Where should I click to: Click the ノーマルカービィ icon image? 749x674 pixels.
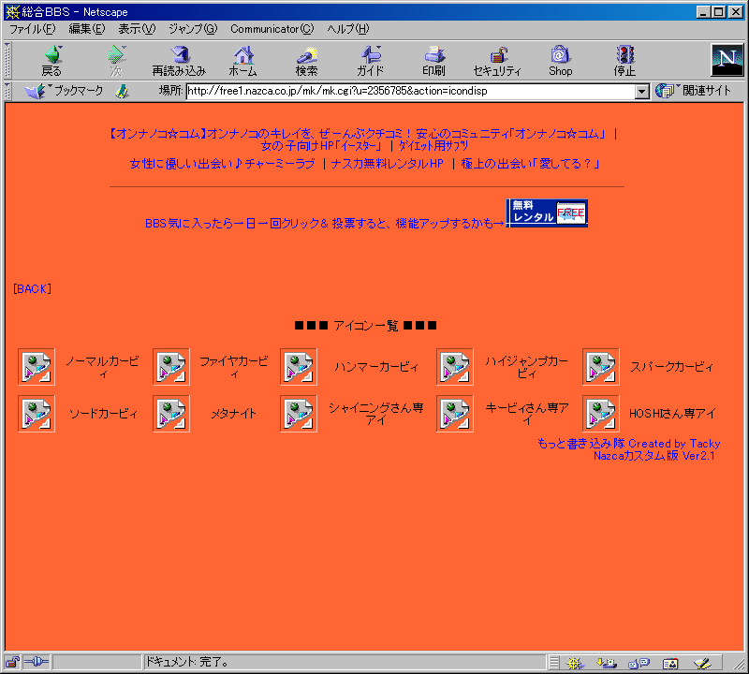click(37, 367)
